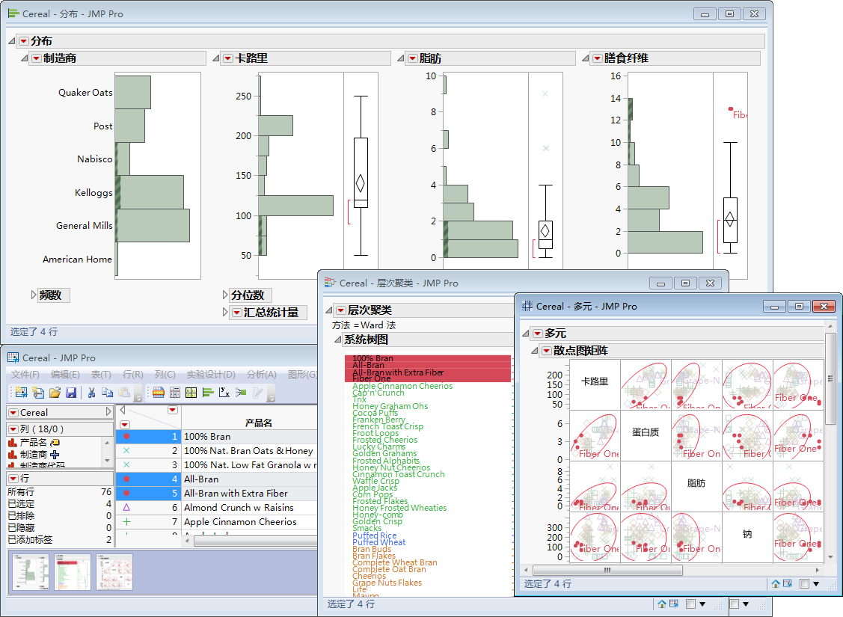Open the red triangle menu for 卡路里

click(x=228, y=58)
